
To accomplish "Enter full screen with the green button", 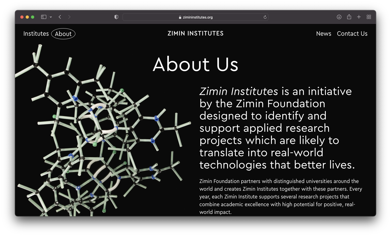I will coord(33,17).
